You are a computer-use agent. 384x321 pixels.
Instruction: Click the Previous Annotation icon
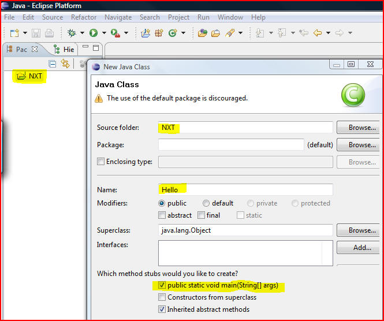click(282, 33)
